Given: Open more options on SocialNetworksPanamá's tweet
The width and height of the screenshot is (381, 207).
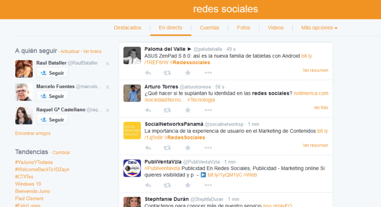Looking at the screenshot, I should pos(208,148).
